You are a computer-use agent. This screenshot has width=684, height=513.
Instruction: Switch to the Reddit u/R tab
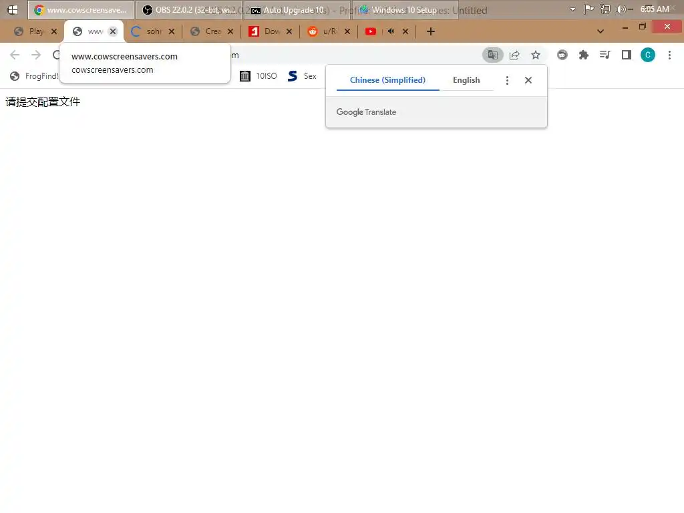pyautogui.click(x=323, y=31)
